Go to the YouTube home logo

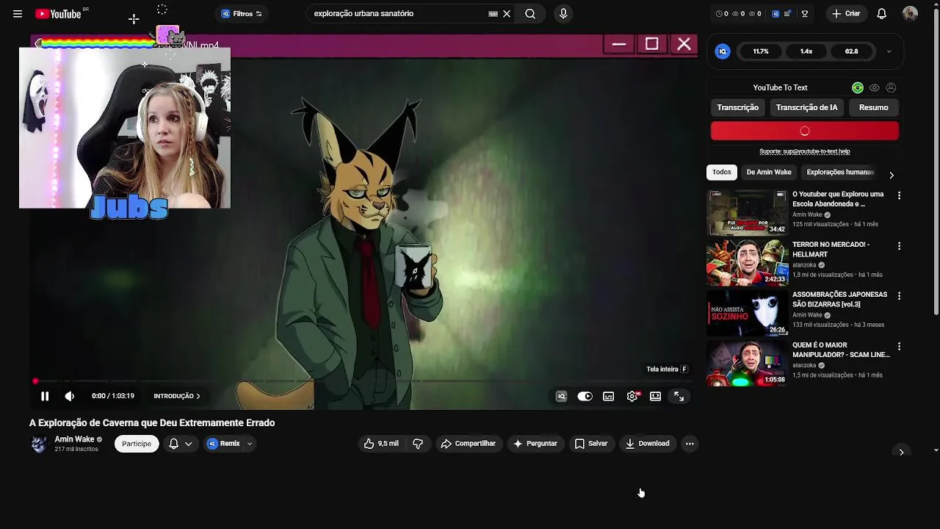pyautogui.click(x=57, y=14)
